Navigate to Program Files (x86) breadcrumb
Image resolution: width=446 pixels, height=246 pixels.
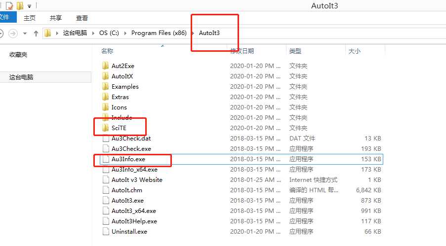(159, 33)
